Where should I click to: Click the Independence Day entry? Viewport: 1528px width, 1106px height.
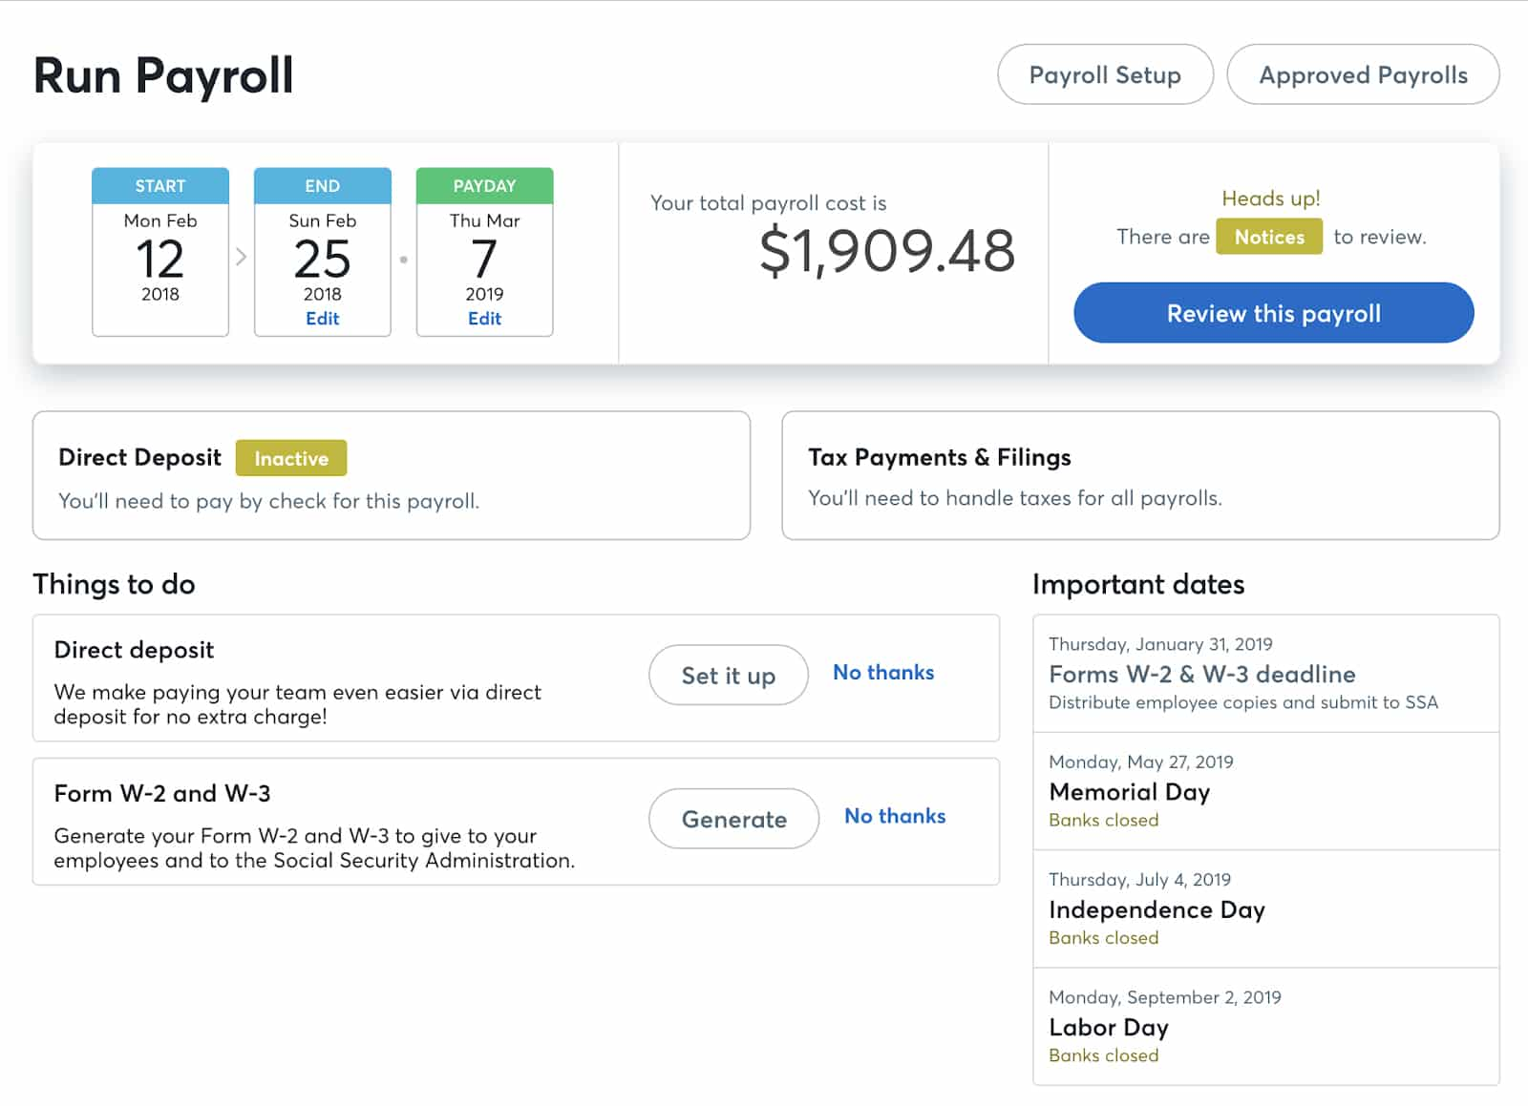1157,909
